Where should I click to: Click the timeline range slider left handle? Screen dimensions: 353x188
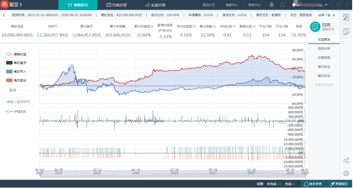coord(40,174)
